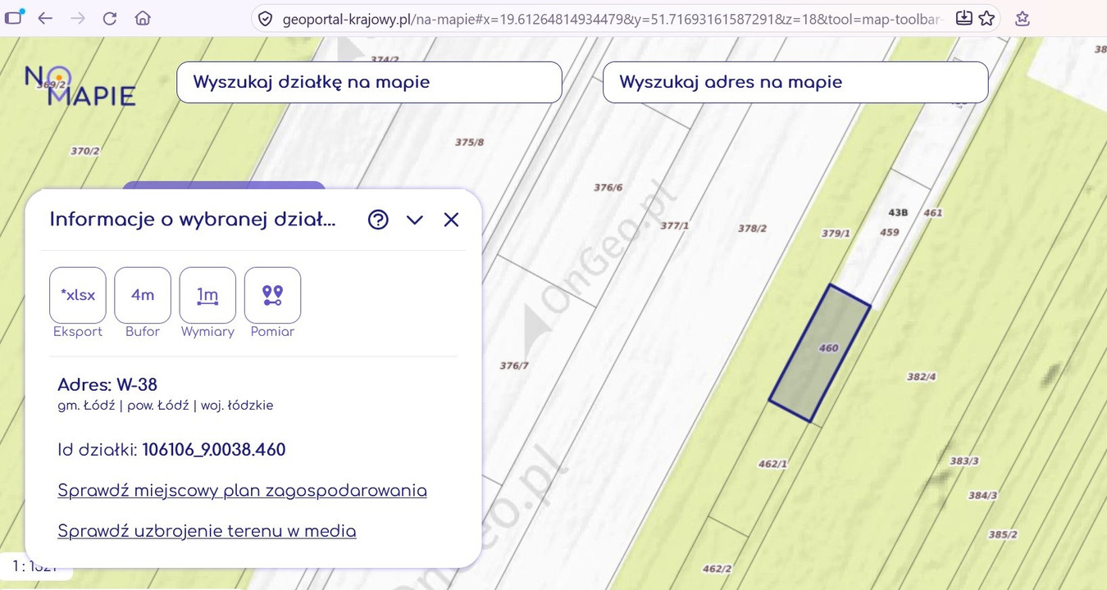Select parcel 459 on the map

point(890,232)
